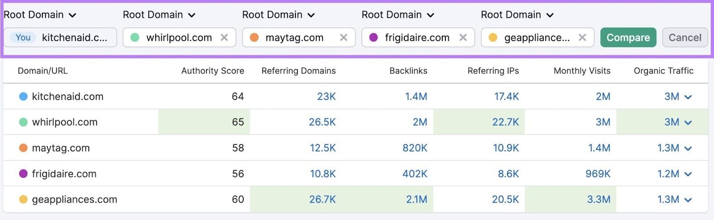Click the green Compare button
This screenshot has width=714, height=220.
point(628,37)
